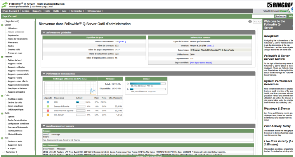Open Travaux en cours in the sidebar

[x=15, y=53]
